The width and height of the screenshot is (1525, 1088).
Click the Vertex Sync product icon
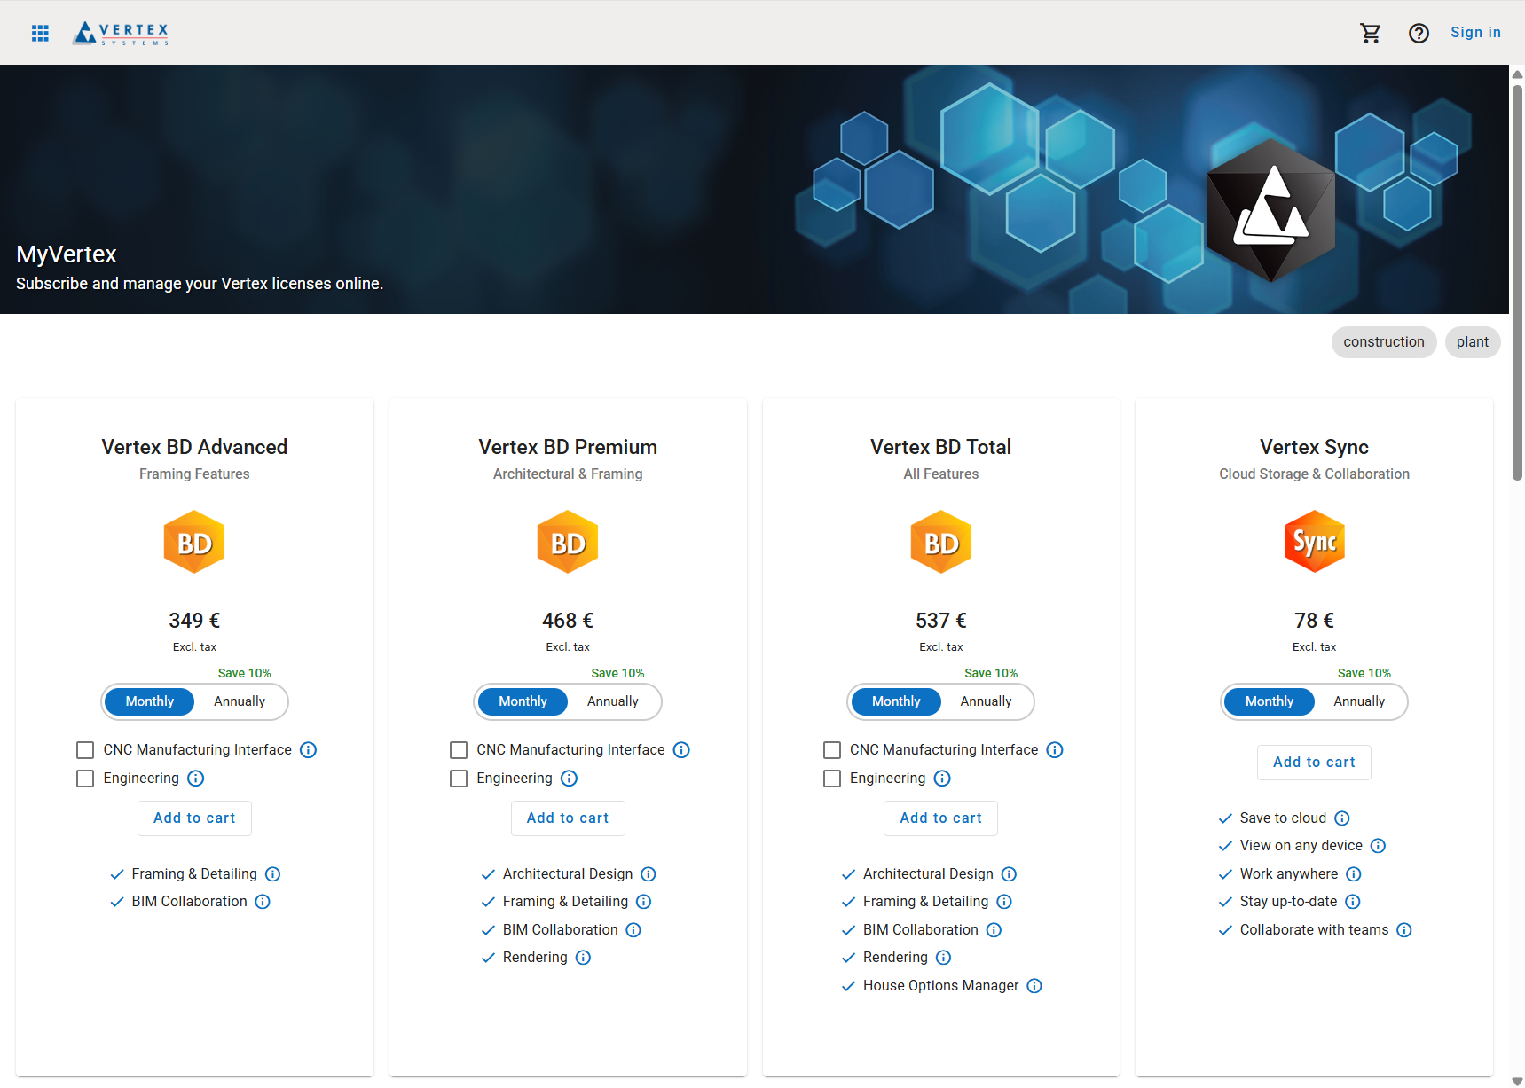(x=1314, y=542)
